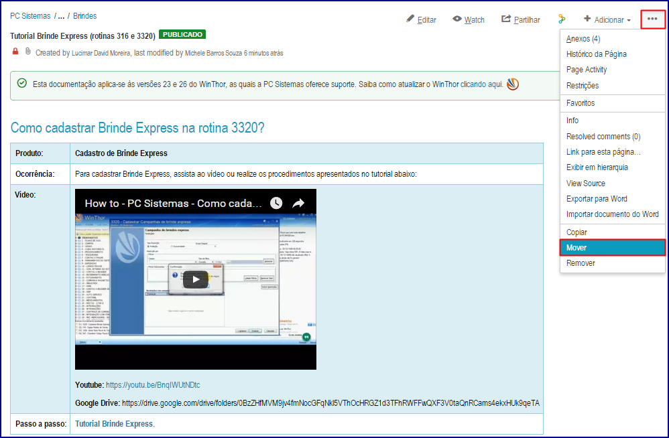The image size is (669, 438).
Task: Click the PUBLICADO status badge
Action: pyautogui.click(x=182, y=35)
